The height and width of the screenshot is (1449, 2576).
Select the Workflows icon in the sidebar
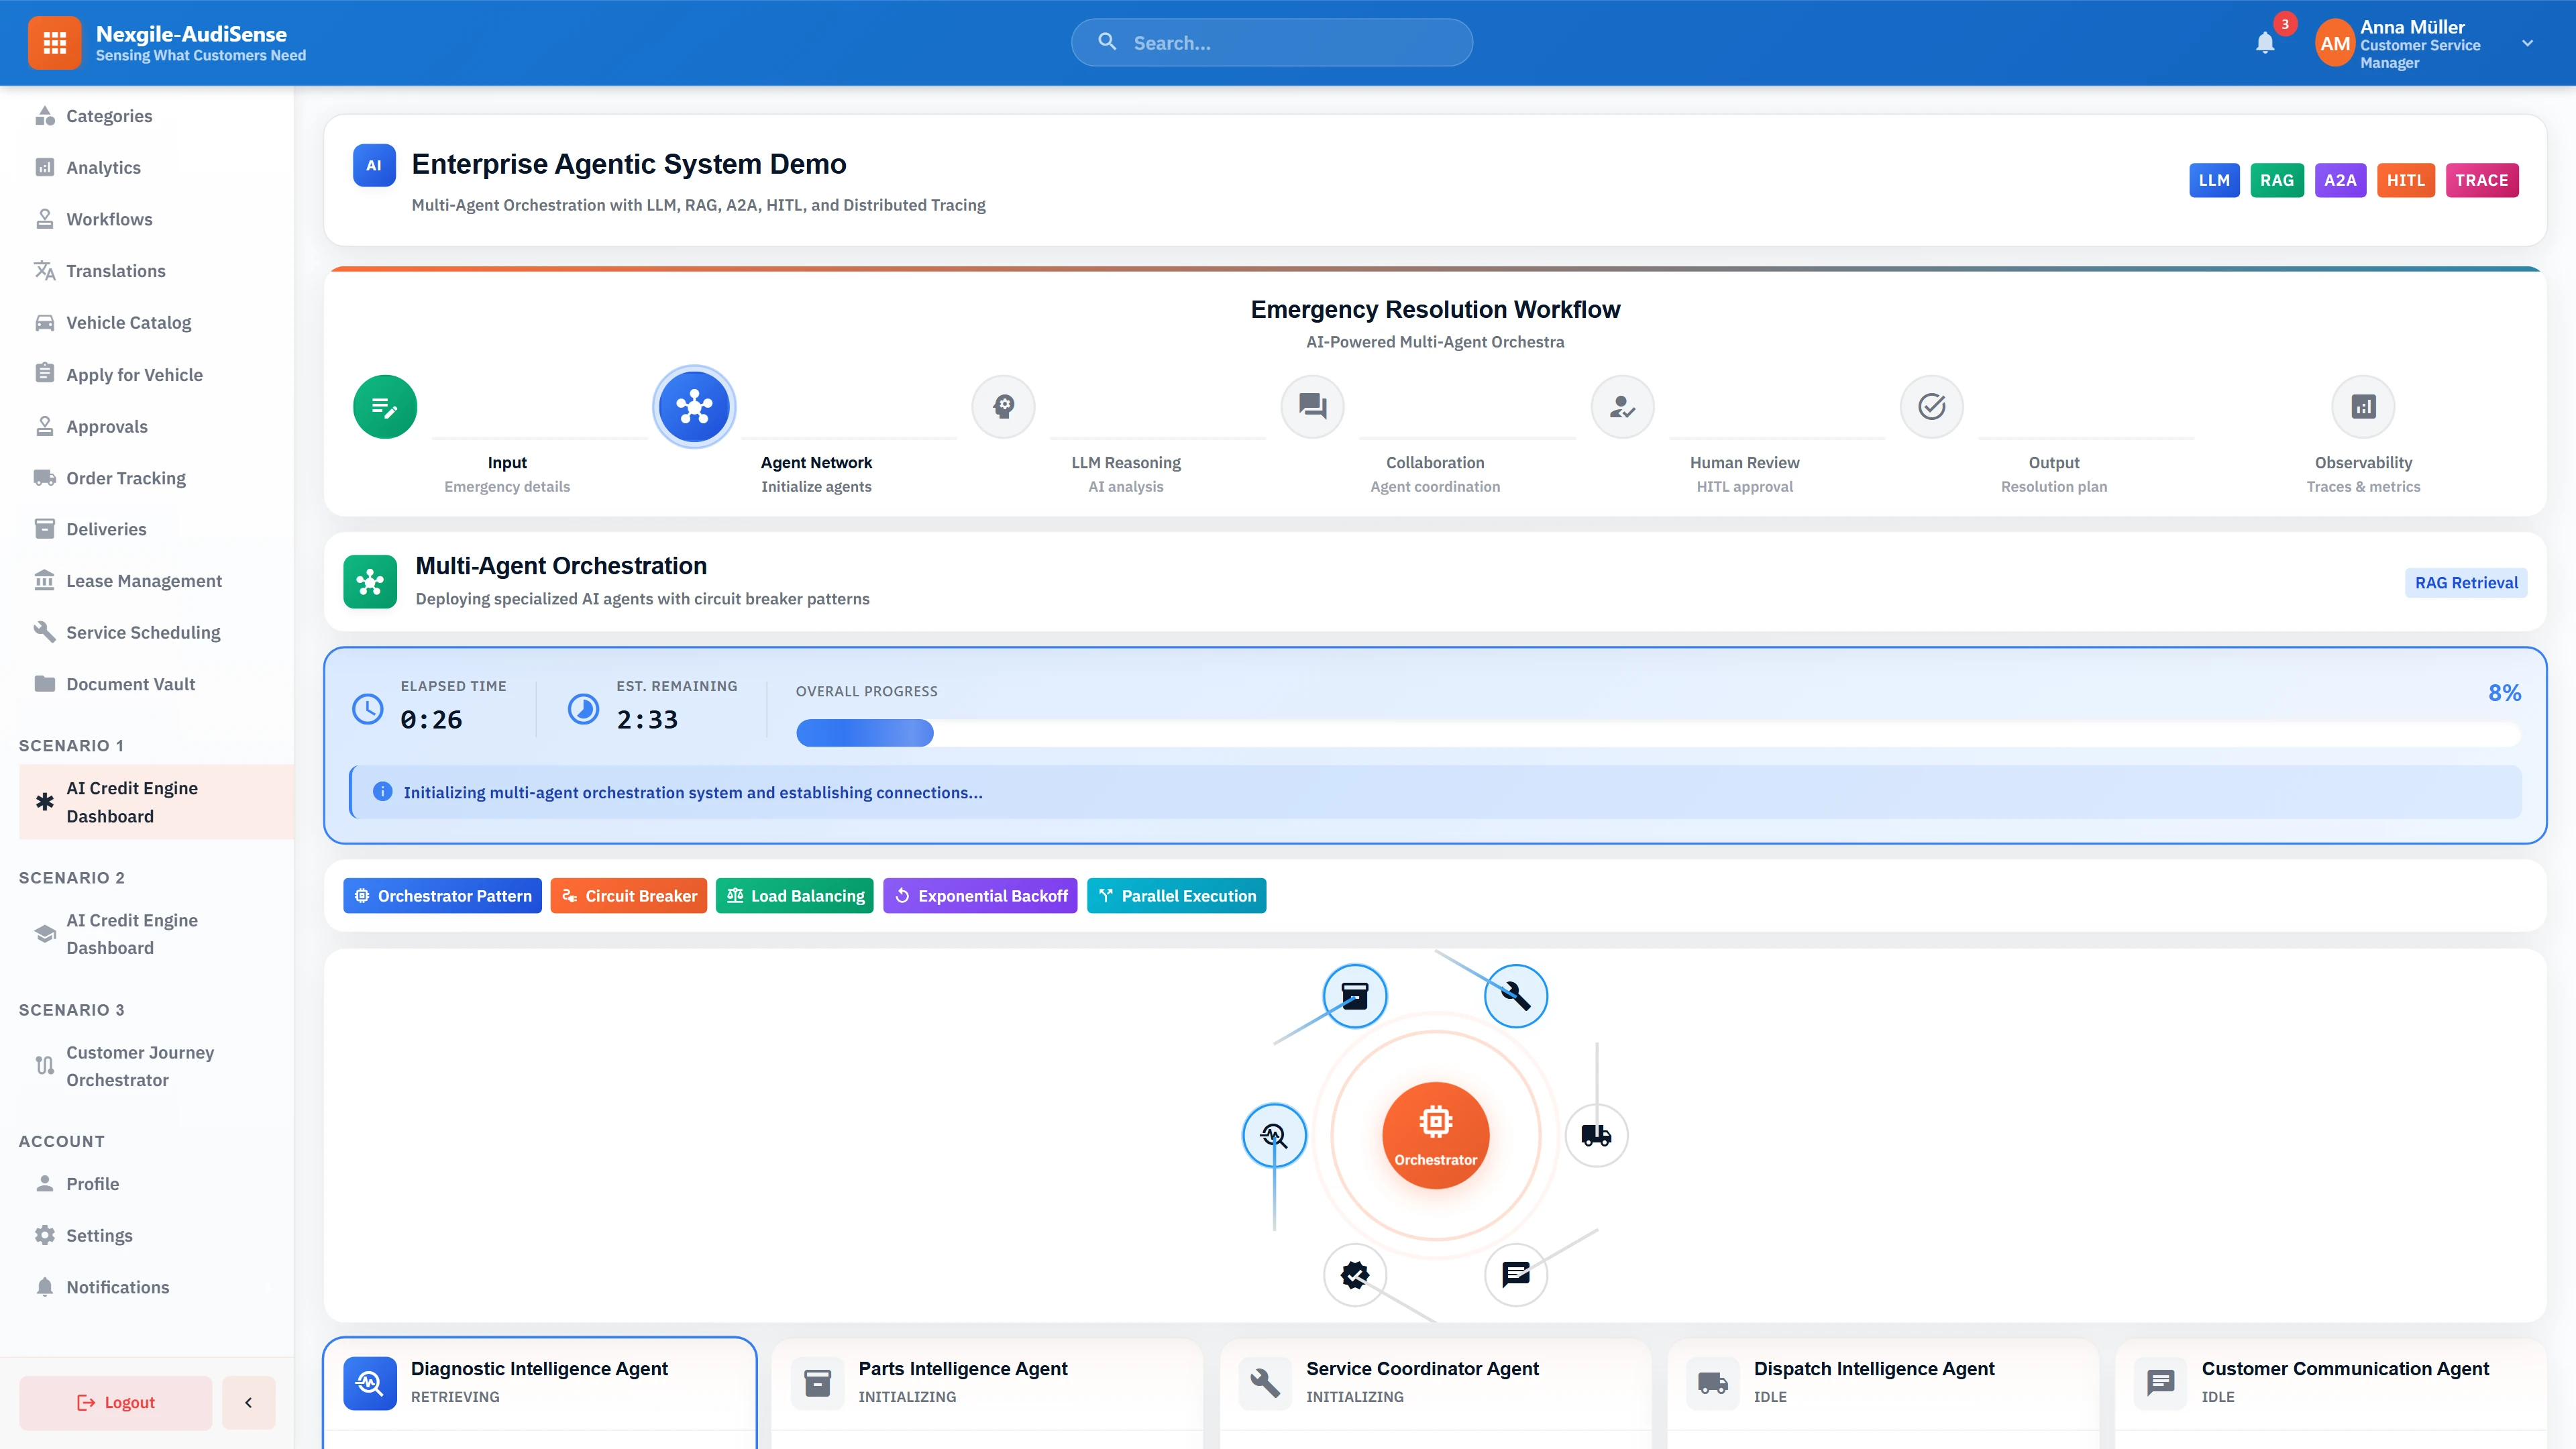tap(45, 219)
